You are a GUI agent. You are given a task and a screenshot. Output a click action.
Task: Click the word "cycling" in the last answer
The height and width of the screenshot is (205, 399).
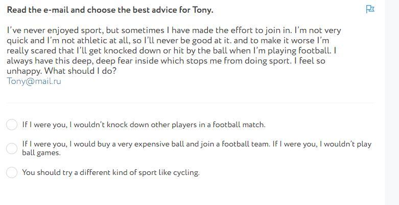pyautogui.click(x=185, y=172)
